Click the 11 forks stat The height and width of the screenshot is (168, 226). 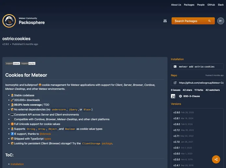pyautogui.click(x=199, y=90)
